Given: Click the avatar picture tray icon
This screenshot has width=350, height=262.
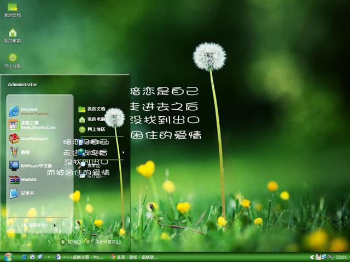Looking at the screenshot, I should click(x=318, y=257).
